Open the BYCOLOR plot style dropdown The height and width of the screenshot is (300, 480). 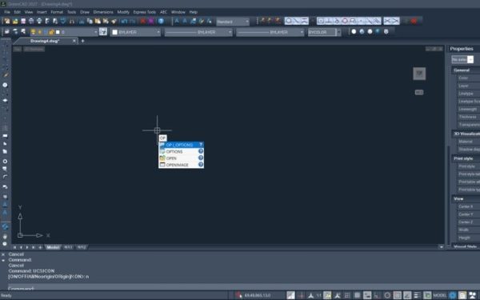click(x=338, y=32)
